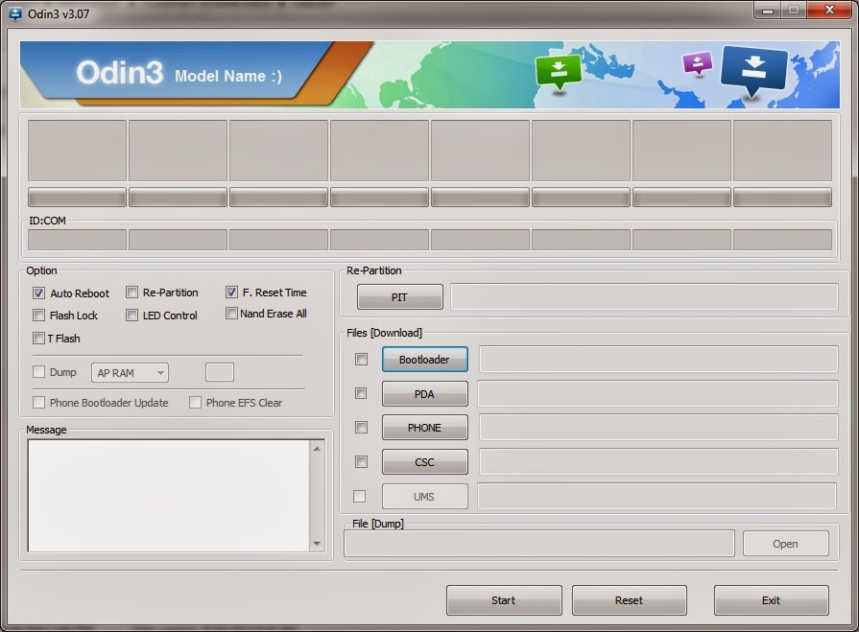
Task: Enable Nand Erase All
Action: (x=231, y=313)
